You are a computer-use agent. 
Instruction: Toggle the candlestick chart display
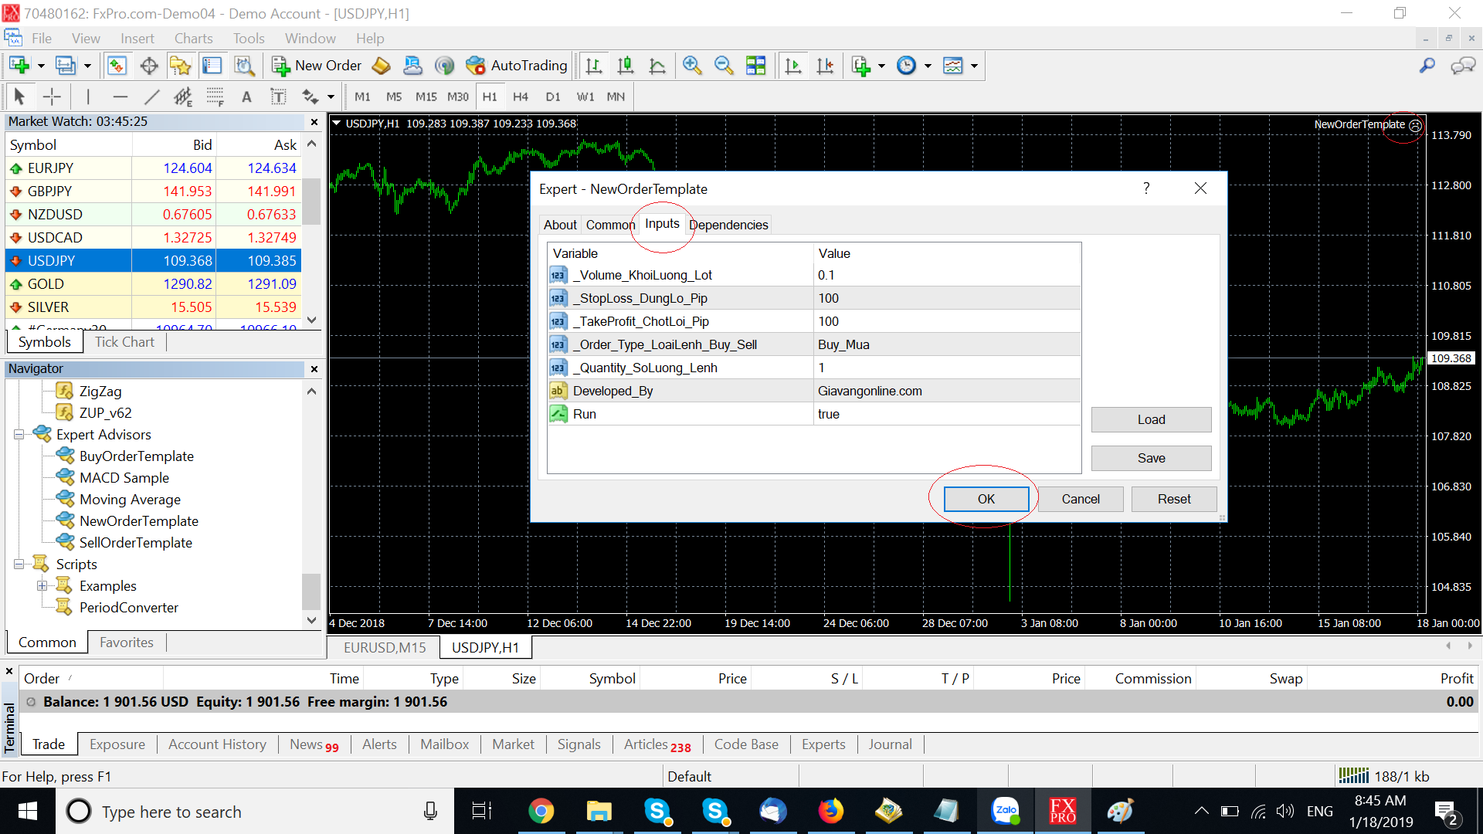click(x=626, y=66)
